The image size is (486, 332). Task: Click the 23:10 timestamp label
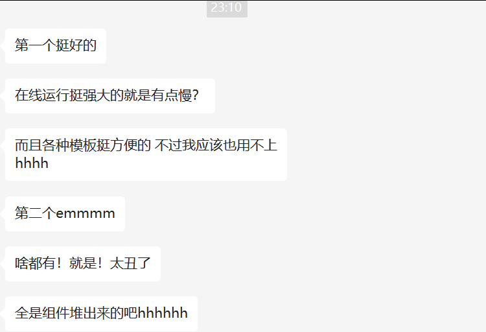point(227,8)
